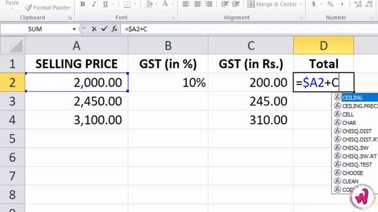Select column A header

click(x=77, y=45)
